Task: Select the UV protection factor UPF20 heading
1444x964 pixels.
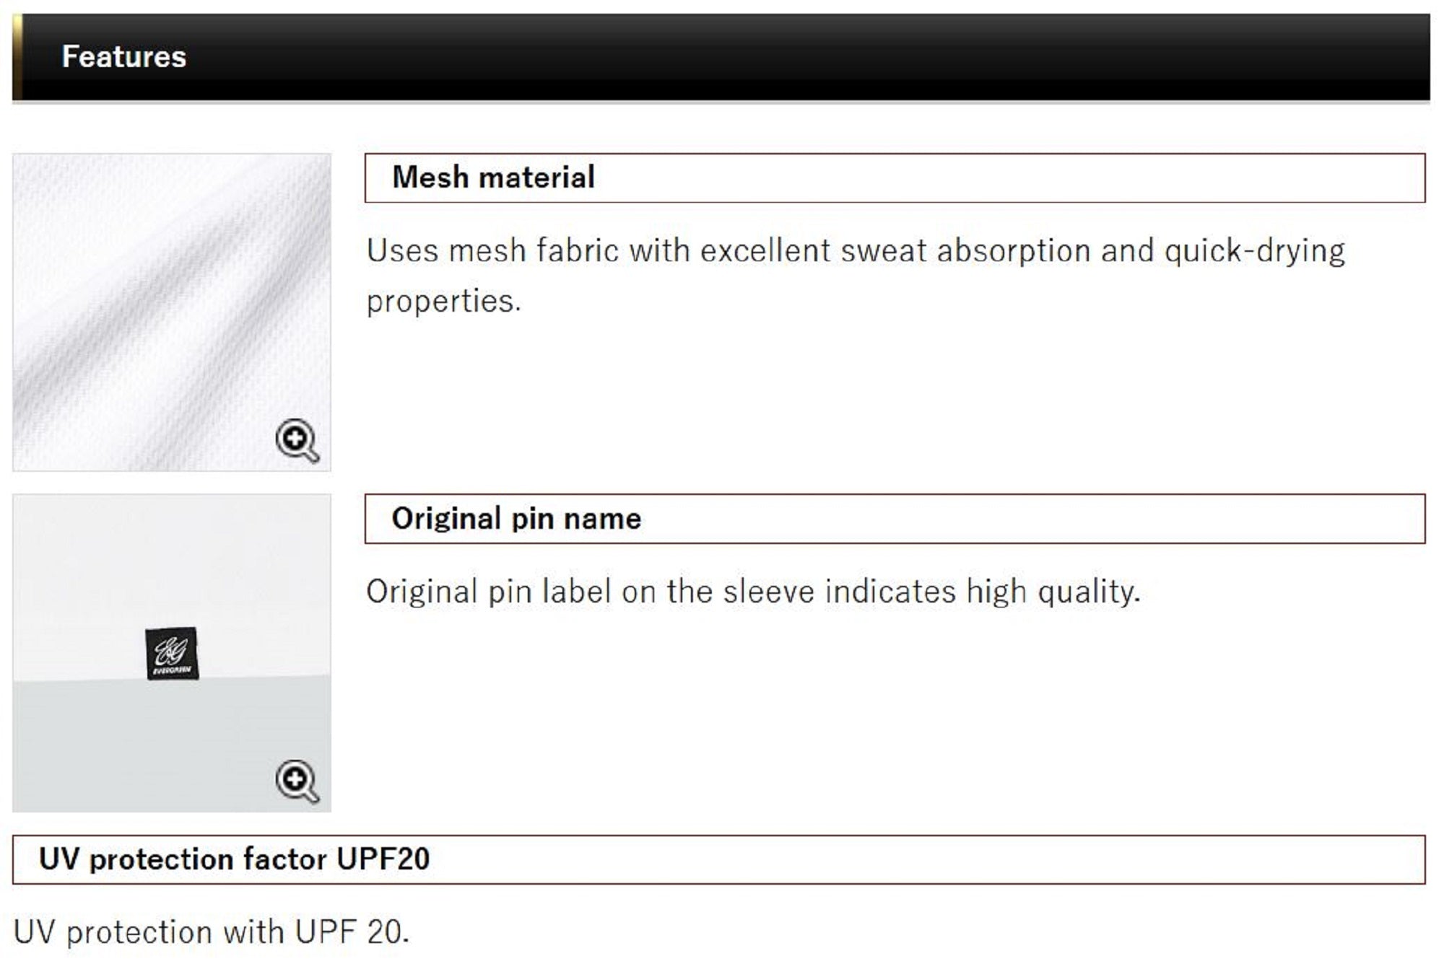Action: coord(234,859)
